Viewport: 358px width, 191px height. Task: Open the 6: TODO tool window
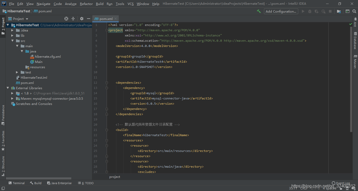pyautogui.click(x=86, y=183)
